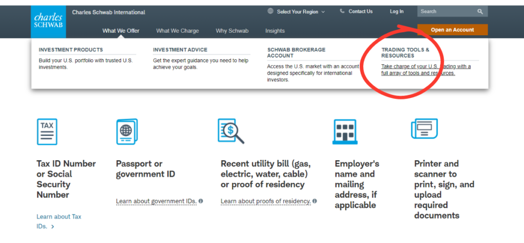Screen dimensions: 524x243
Task: Click Tax ID Number or Social Security heading
Action: point(66,179)
